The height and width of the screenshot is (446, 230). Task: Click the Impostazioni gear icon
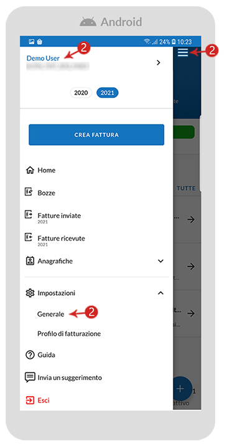click(x=30, y=293)
